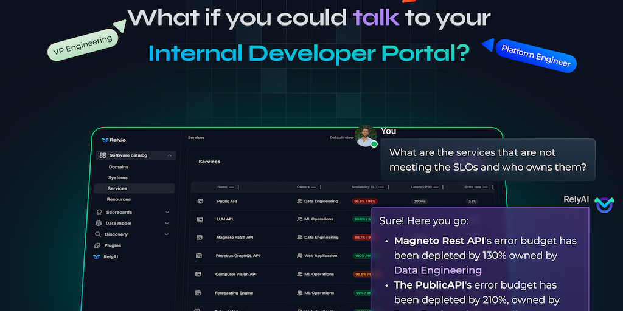Click the Forecasting Engine service name
Image resolution: width=623 pixels, height=311 pixels.
pyautogui.click(x=234, y=293)
